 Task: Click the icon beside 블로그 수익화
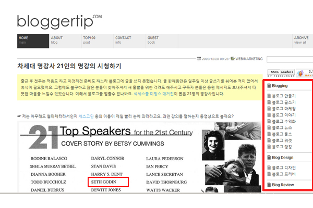click(x=269, y=121)
